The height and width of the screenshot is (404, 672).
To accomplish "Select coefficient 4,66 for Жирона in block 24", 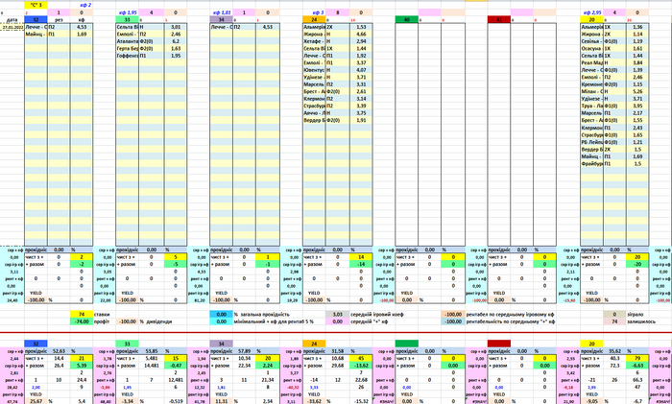I will coord(361,34).
